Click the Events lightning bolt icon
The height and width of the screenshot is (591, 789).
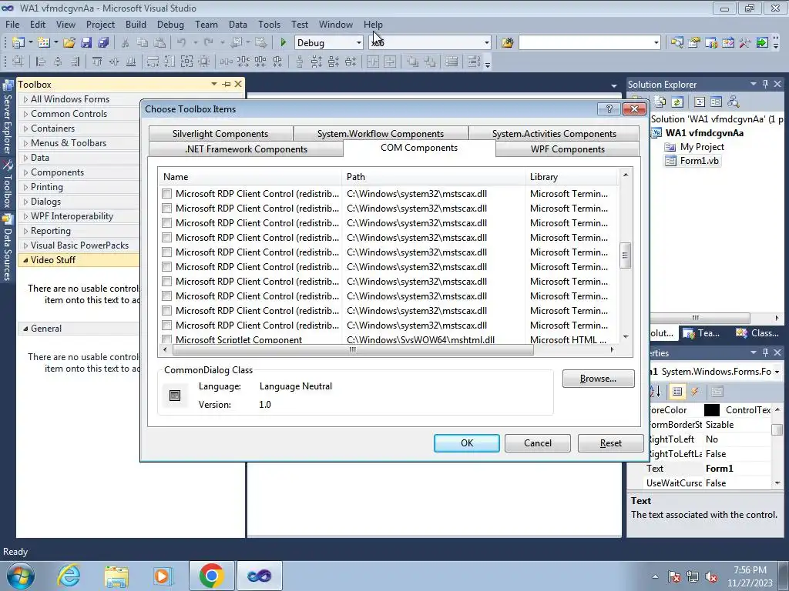(x=694, y=392)
